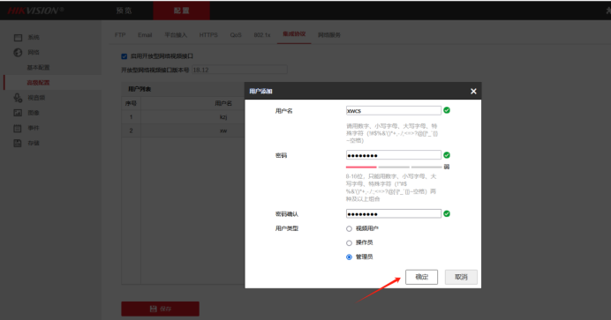The height and width of the screenshot is (320, 611).
Task: Switch to the 平台接入 tab
Action: (176, 35)
